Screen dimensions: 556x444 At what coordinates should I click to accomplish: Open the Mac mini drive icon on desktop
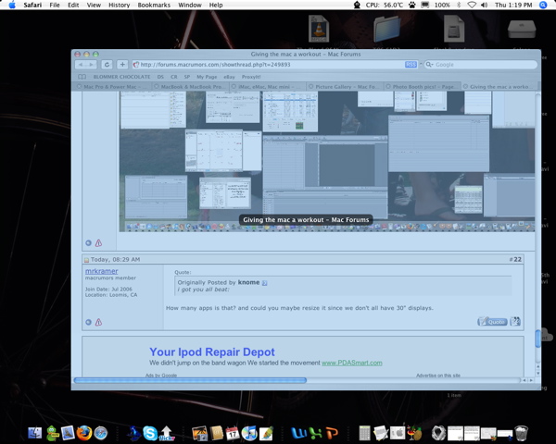(521, 29)
